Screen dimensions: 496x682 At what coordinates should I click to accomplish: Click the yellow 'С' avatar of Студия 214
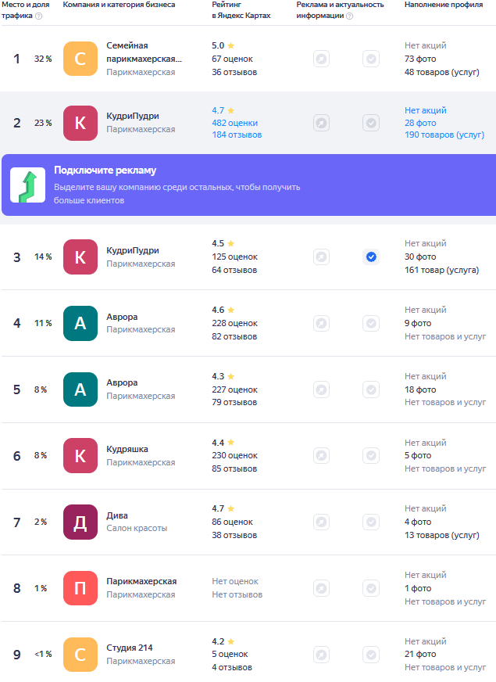[80, 654]
